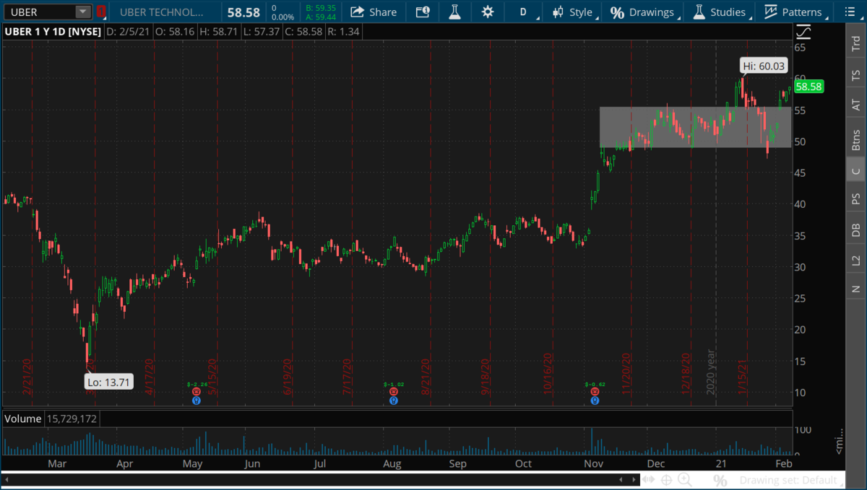Click the Volume study label
The image size is (867, 490).
tap(24, 419)
